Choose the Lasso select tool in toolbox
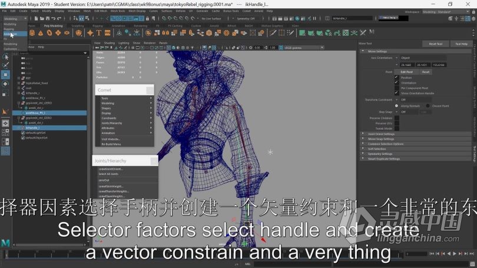This screenshot has width=477, height=268. pos(5,65)
